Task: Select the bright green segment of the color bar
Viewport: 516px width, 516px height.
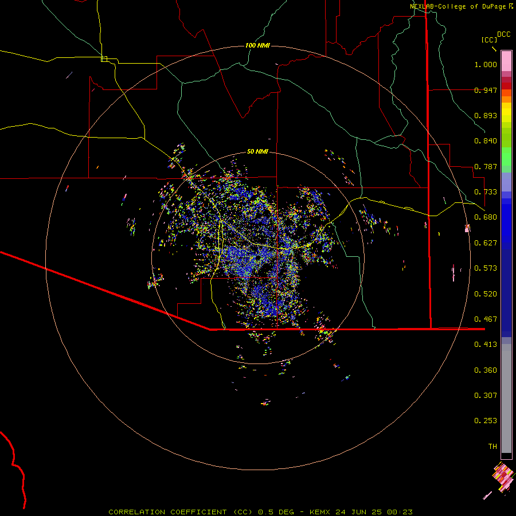Action: tap(506, 157)
